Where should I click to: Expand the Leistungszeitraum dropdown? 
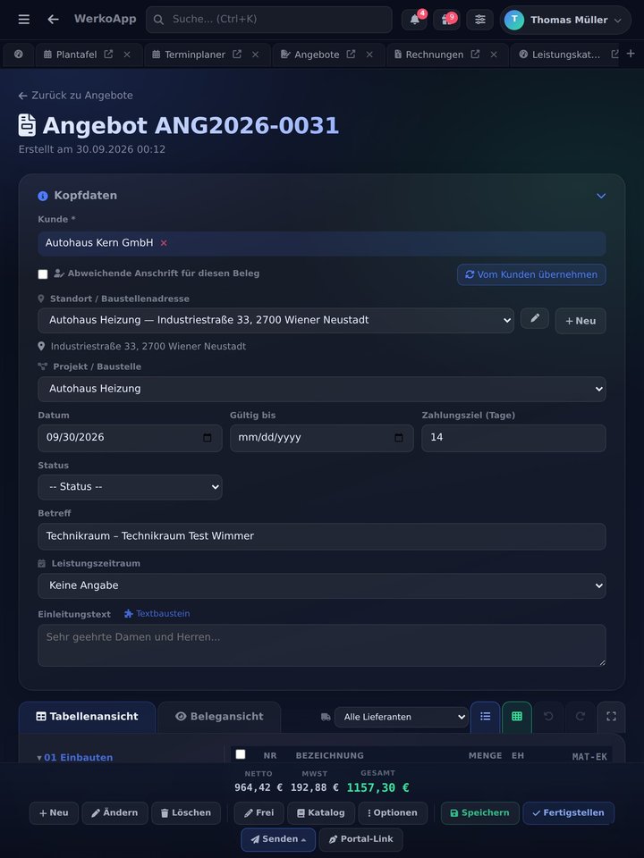[321, 585]
